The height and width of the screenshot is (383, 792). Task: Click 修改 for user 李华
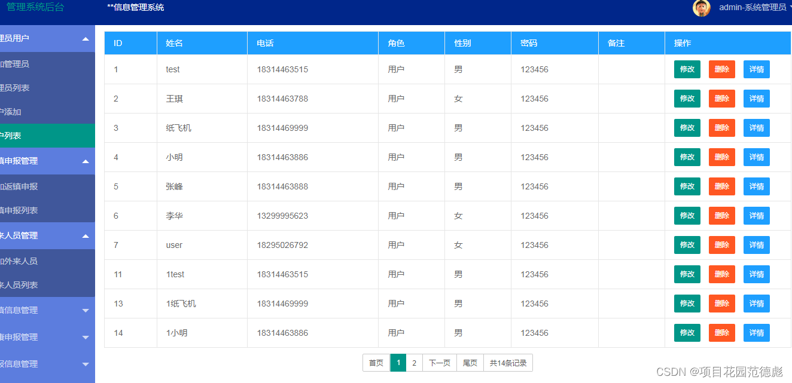coord(687,216)
